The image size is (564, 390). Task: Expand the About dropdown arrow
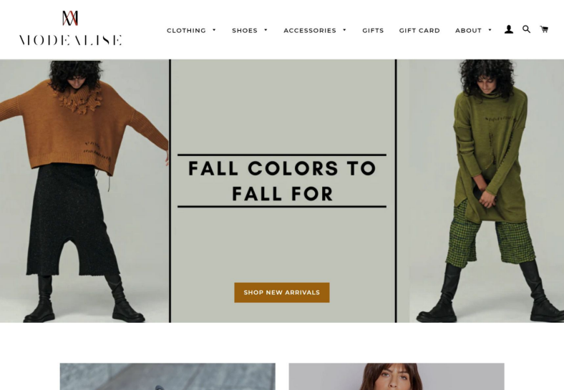490,30
